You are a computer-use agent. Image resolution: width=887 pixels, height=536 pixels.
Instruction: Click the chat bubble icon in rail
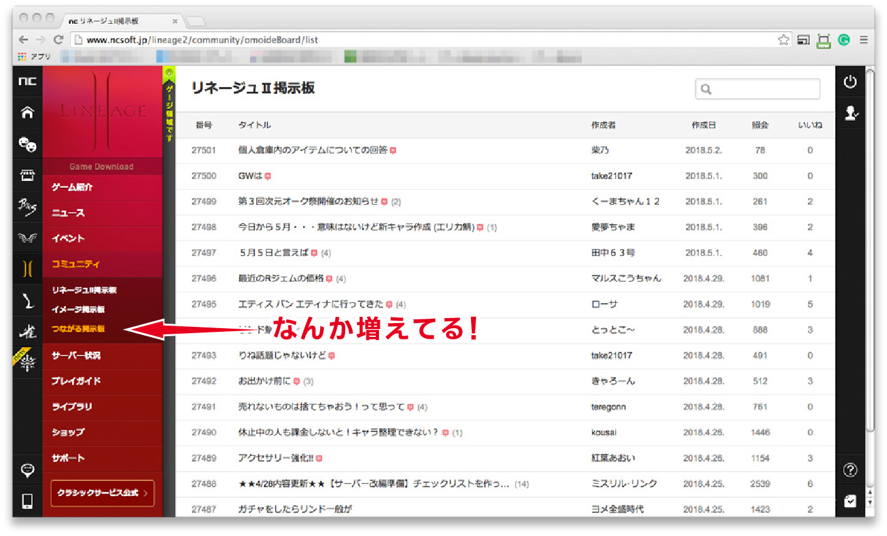pyautogui.click(x=27, y=470)
